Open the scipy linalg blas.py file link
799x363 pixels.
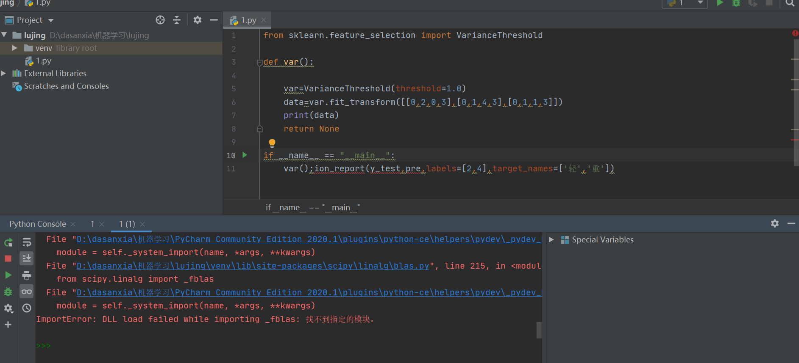pyautogui.click(x=253, y=266)
